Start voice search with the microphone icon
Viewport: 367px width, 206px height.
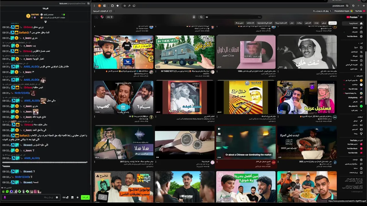tap(194, 17)
